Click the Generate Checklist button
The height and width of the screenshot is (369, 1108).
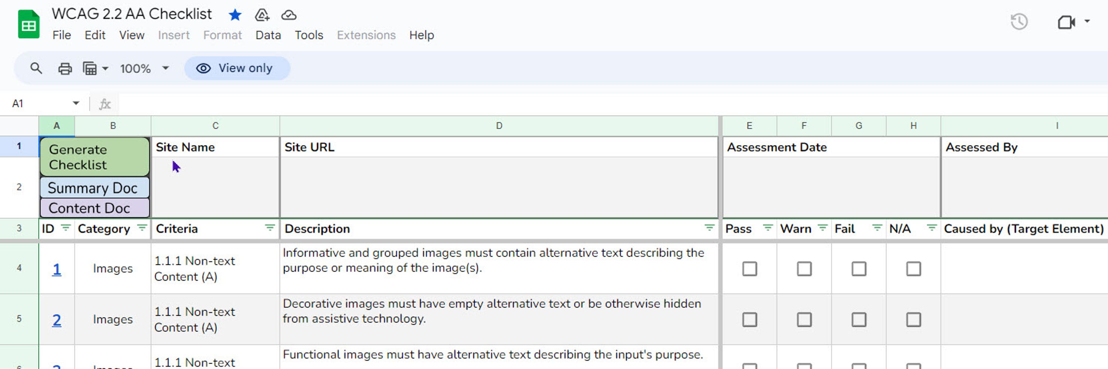[95, 157]
